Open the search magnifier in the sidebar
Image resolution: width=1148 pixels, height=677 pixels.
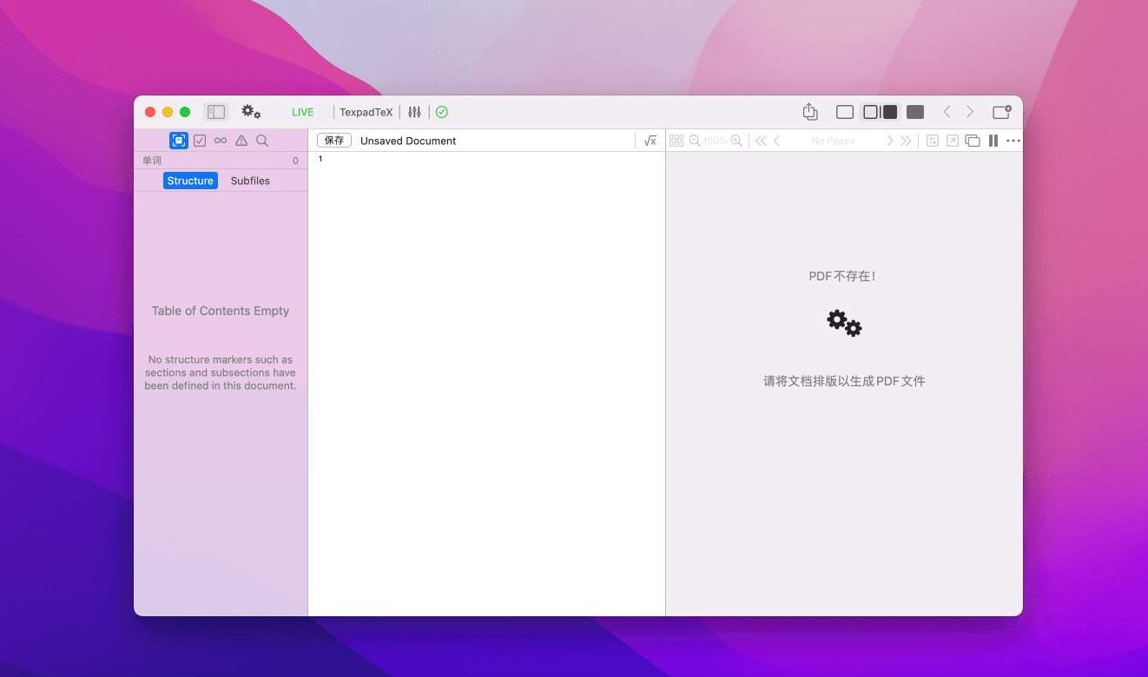point(262,141)
